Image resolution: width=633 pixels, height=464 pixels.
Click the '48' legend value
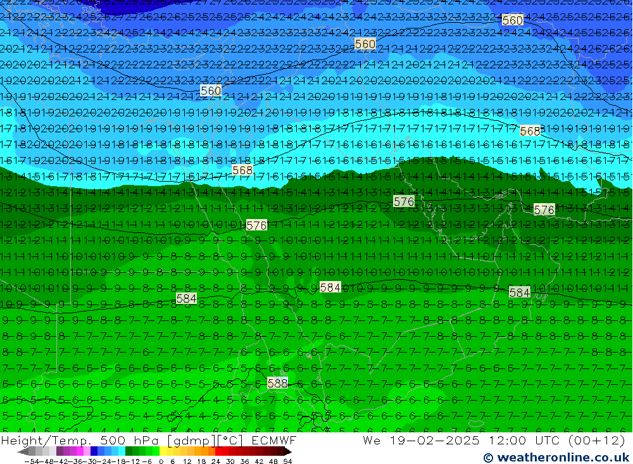273,461
